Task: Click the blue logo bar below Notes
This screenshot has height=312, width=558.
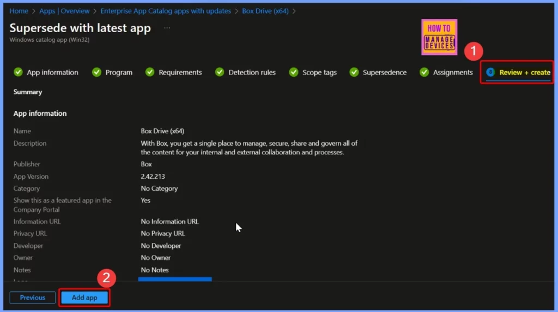Action: 175,279
